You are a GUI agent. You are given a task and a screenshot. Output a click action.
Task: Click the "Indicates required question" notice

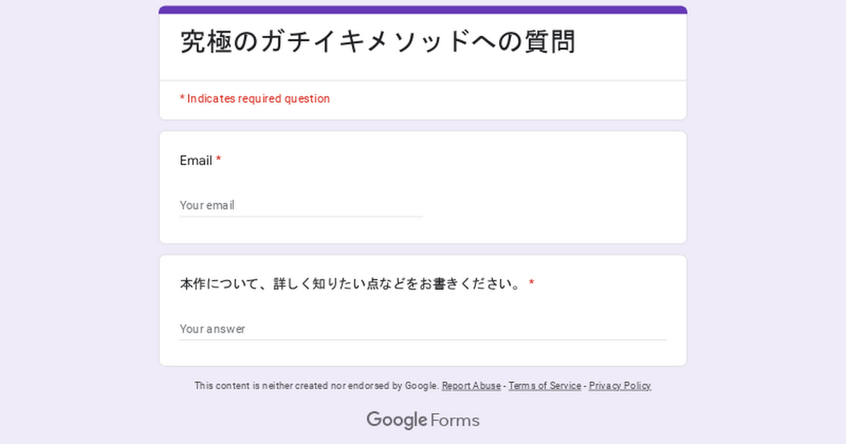click(x=255, y=99)
